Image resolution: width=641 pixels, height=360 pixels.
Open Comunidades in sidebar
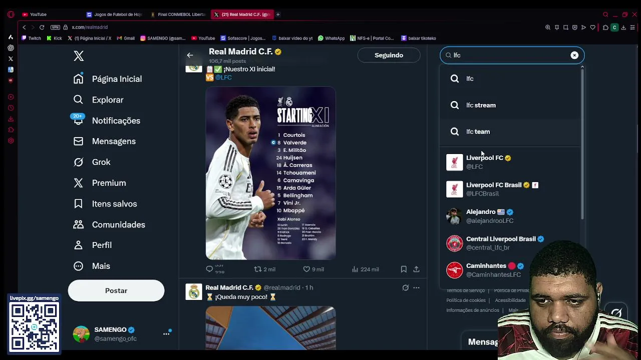pyautogui.click(x=109, y=224)
